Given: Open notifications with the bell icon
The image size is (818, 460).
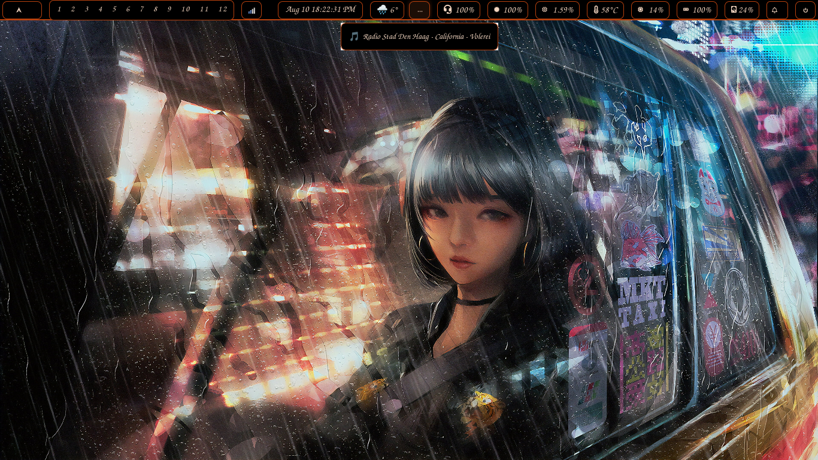Looking at the screenshot, I should [777, 10].
